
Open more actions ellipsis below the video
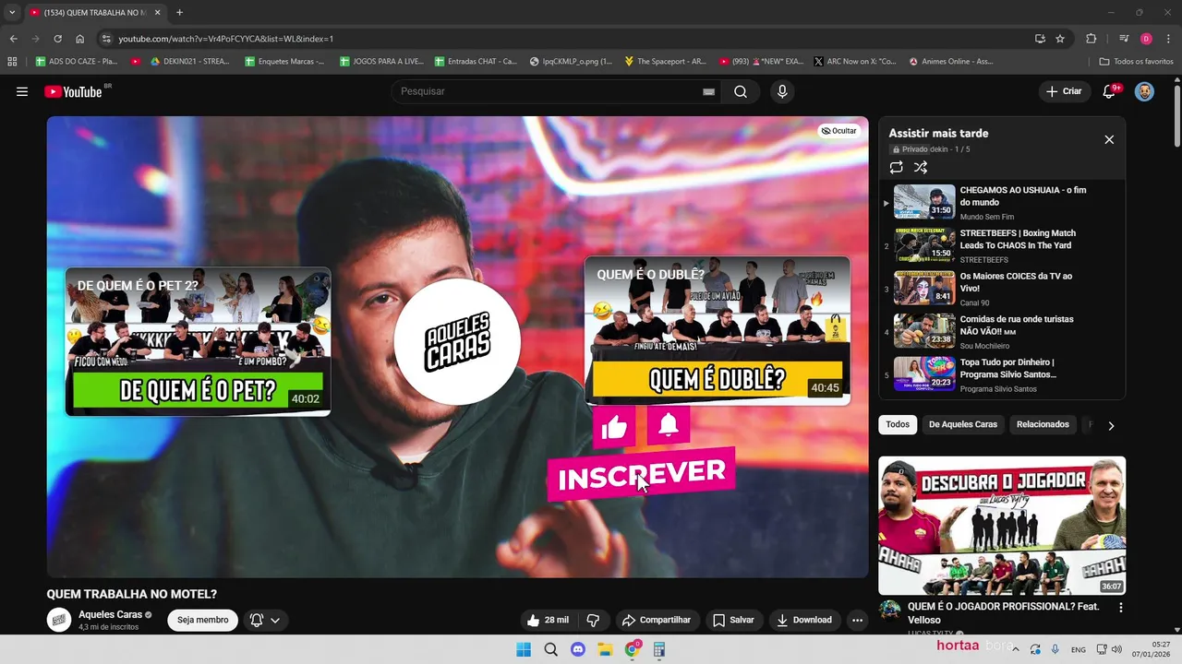click(x=857, y=620)
